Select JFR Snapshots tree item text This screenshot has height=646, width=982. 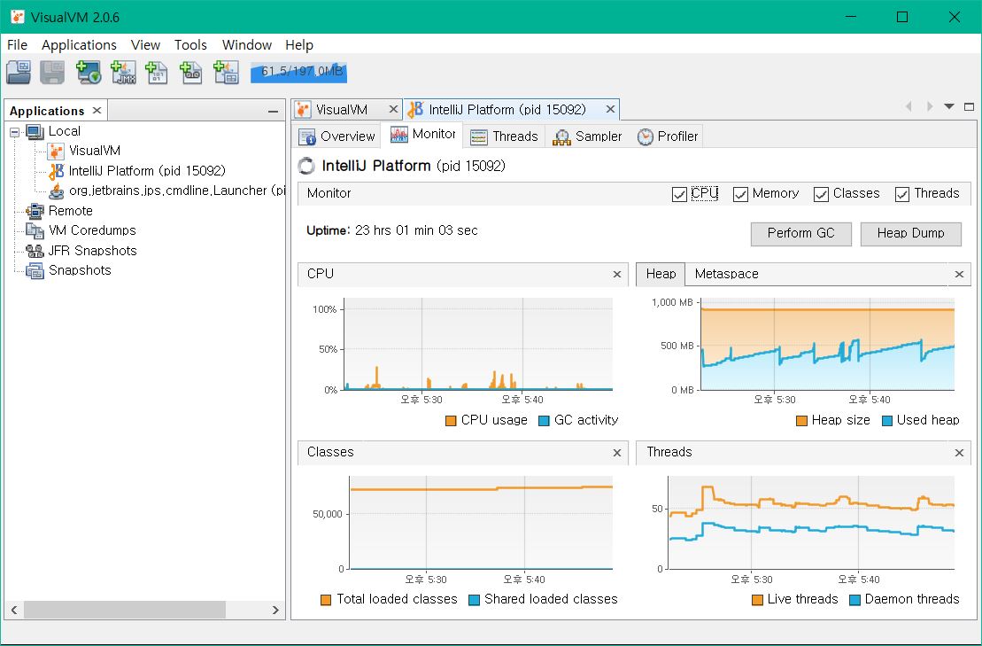coord(93,251)
